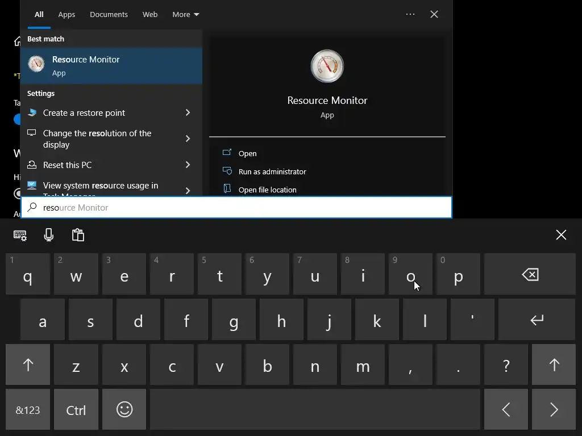Click the large Resource Monitor gauge icon
The width and height of the screenshot is (582, 436).
[327, 66]
